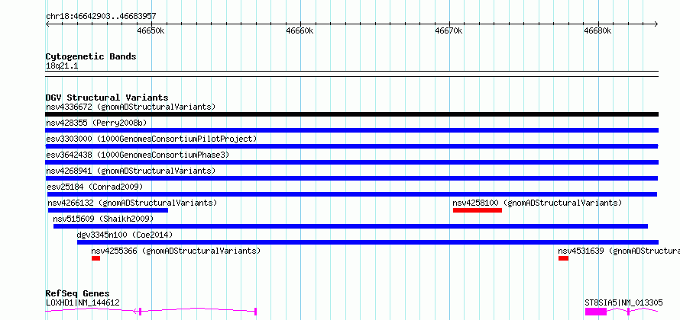Click the nsv4258100 red variant bar
This screenshot has width=680, height=320.
coord(478,210)
